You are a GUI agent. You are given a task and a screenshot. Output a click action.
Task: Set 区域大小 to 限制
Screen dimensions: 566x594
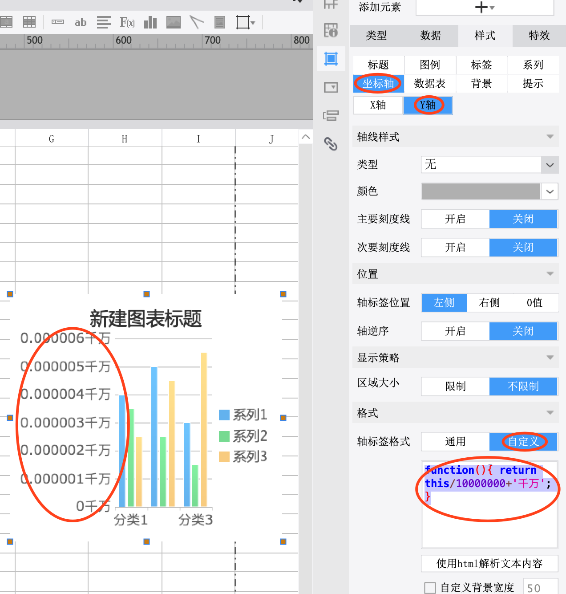tap(456, 387)
